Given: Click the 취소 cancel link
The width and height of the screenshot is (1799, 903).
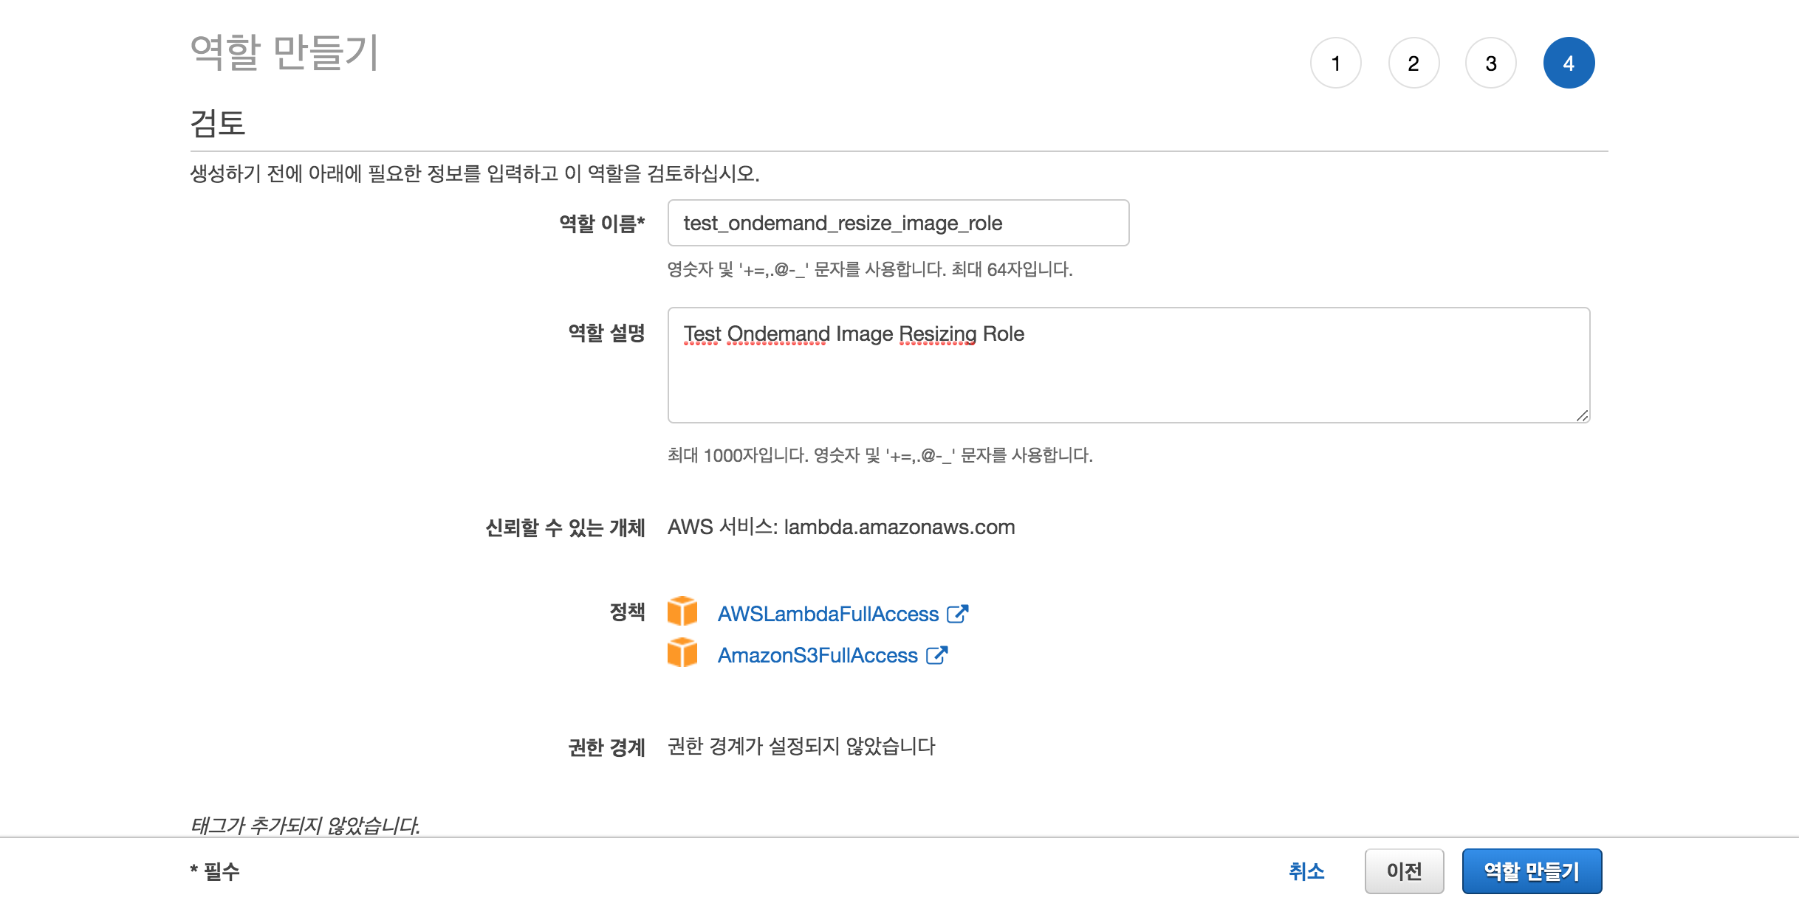Looking at the screenshot, I should (x=1306, y=871).
